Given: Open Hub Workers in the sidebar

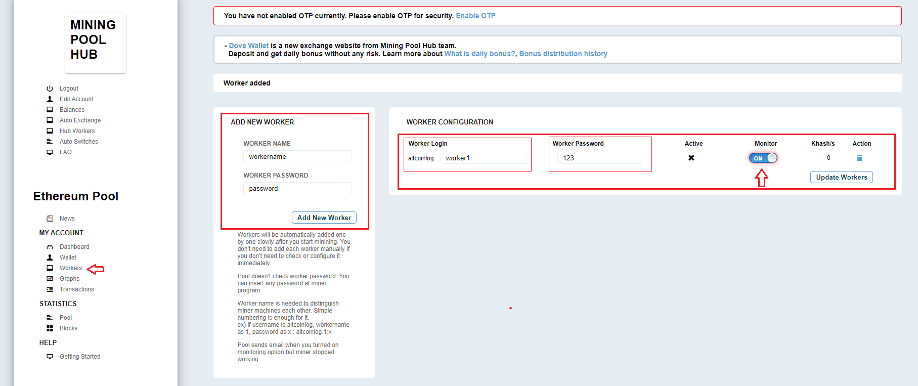Looking at the screenshot, I should [x=77, y=131].
